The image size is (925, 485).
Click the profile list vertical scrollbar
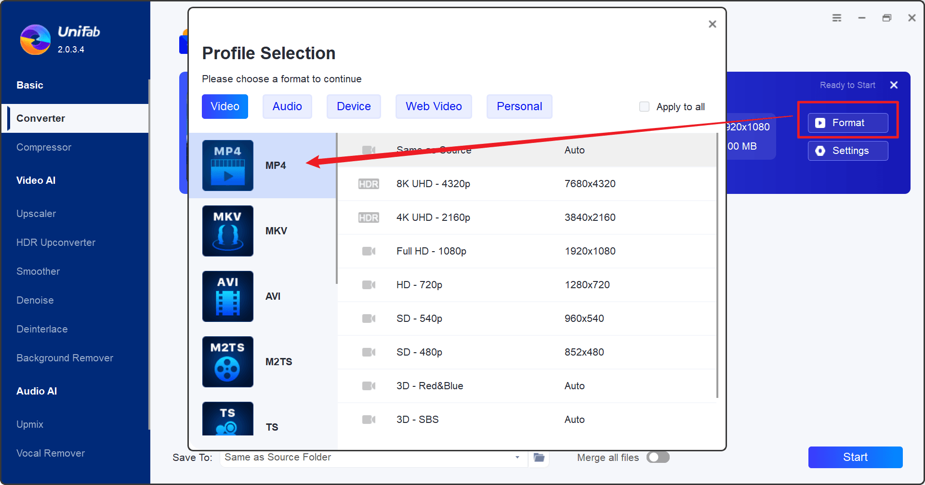coord(717,265)
